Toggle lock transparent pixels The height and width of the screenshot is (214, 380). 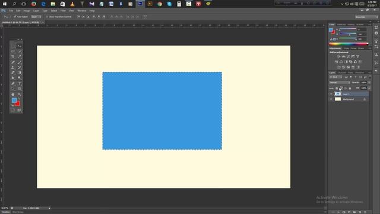(x=337, y=88)
